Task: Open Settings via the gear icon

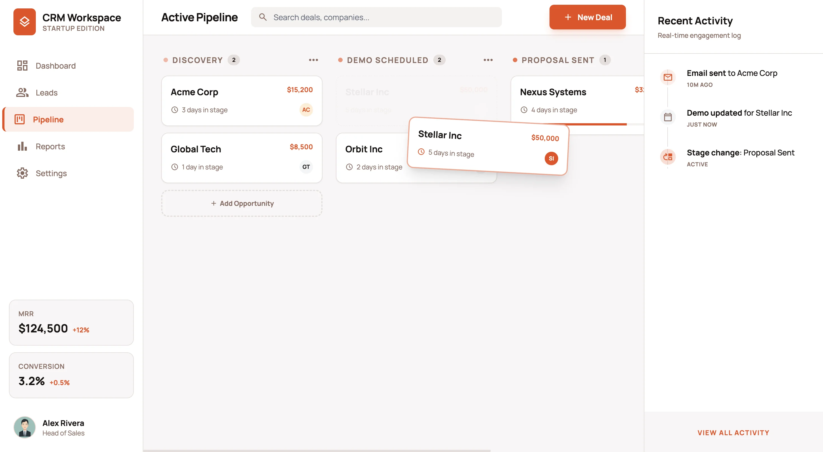Action: click(22, 173)
